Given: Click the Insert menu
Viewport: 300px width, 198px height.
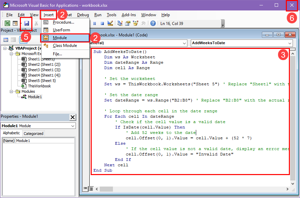Looking at the screenshot, I should coord(49,15).
